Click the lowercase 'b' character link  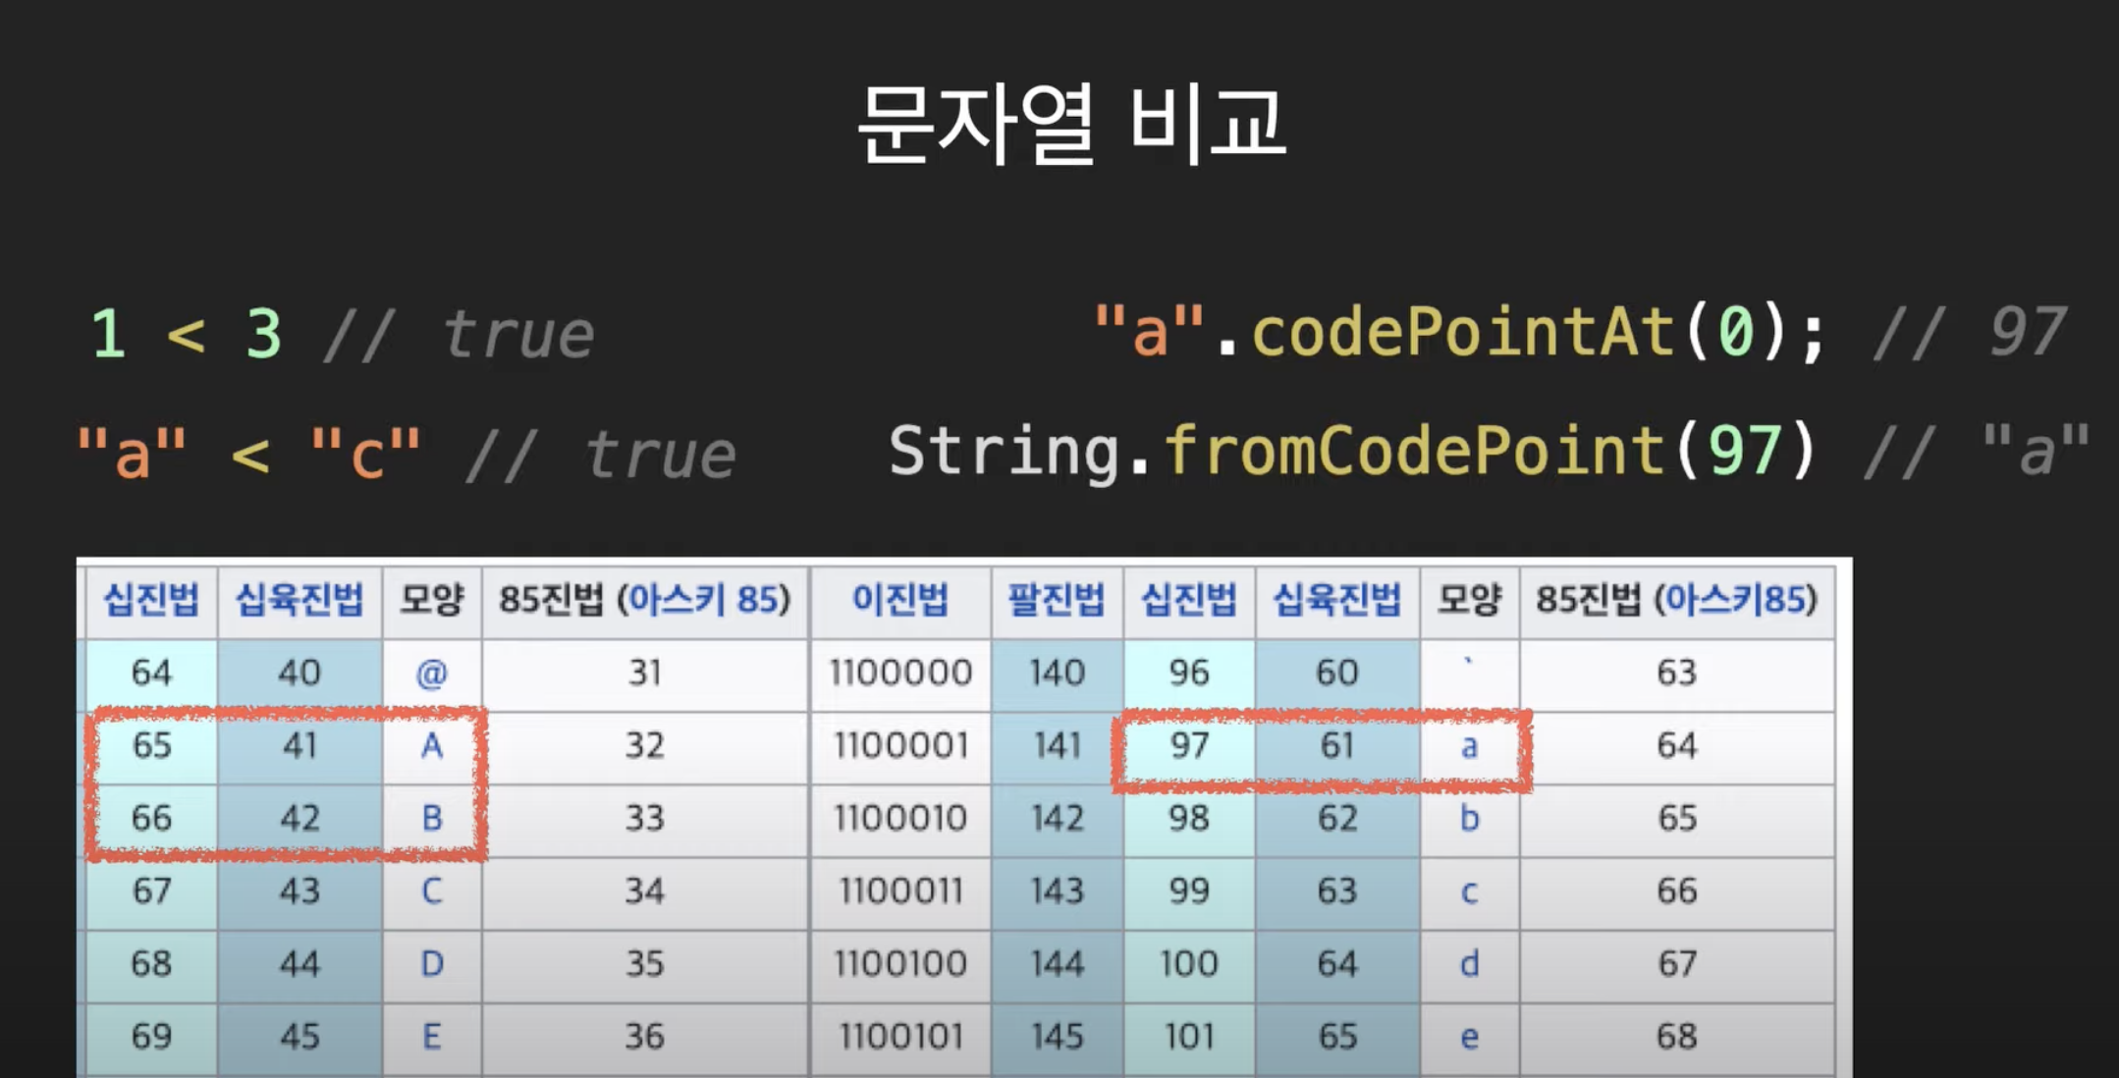coord(1469,817)
